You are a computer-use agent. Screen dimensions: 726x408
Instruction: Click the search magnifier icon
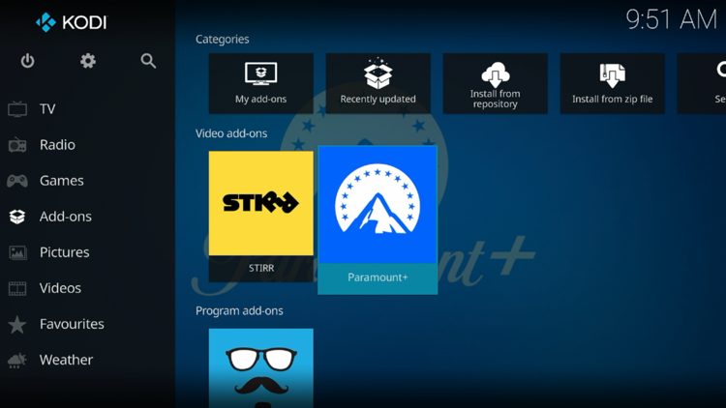(148, 61)
